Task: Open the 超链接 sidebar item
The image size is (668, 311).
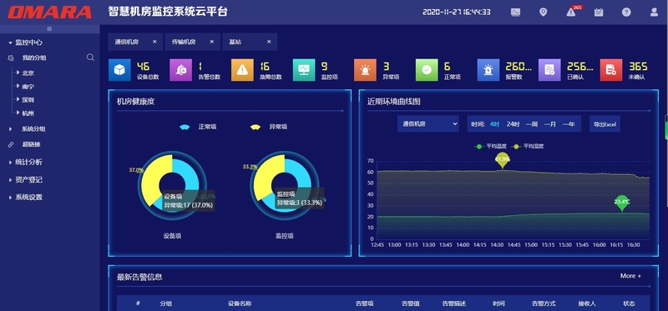Action: (32, 144)
